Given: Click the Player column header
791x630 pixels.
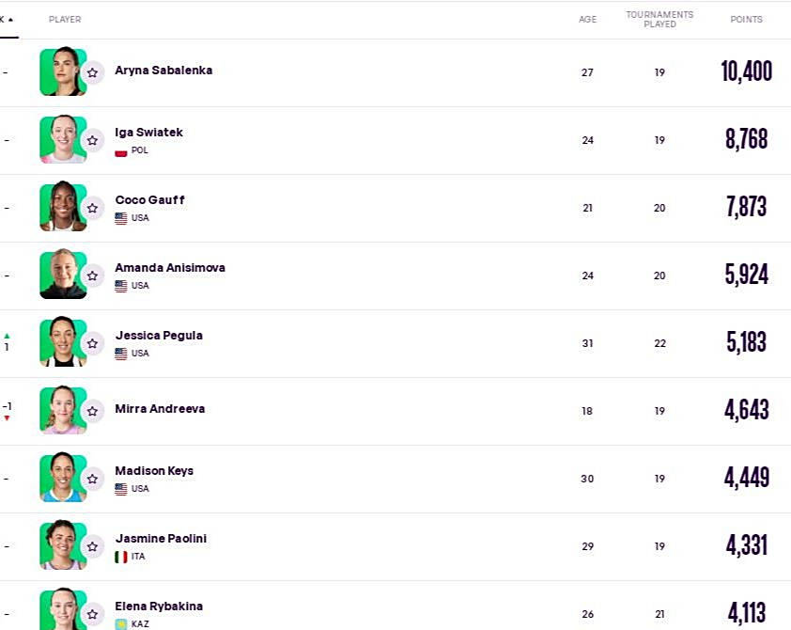Looking at the screenshot, I should click(65, 20).
